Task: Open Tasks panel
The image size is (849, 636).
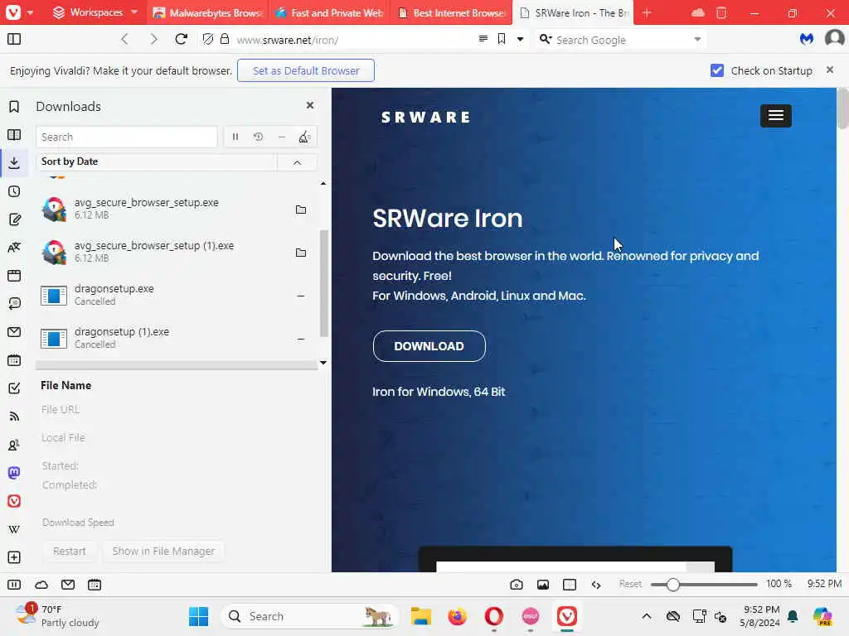Action: 14,388
